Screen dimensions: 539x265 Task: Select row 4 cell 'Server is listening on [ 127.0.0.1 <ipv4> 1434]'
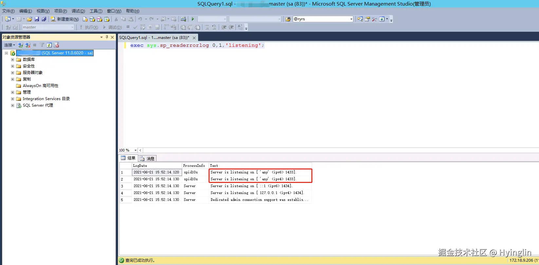tap(260, 193)
